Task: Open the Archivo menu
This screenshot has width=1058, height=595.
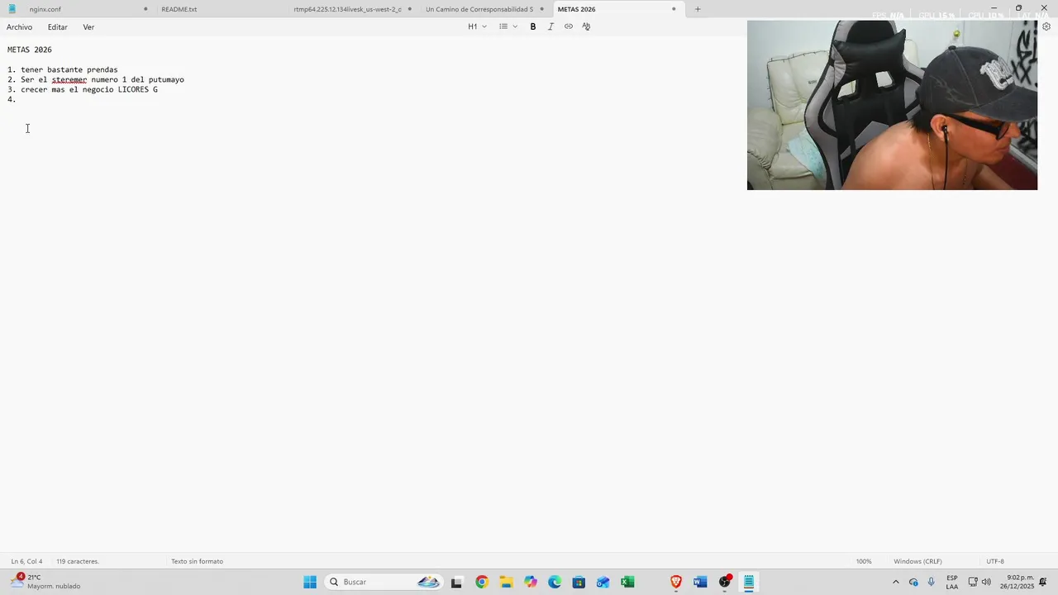Action: tap(20, 27)
